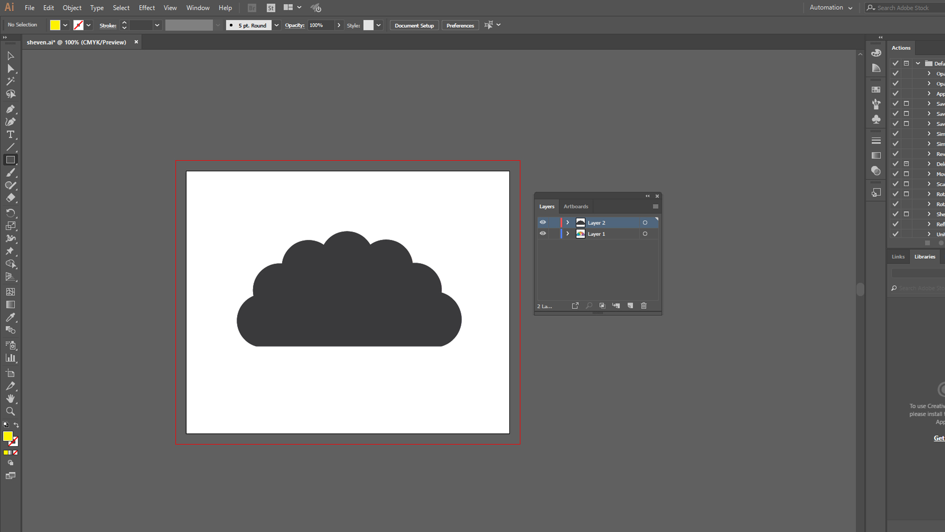
Task: Click the Document Setup button
Action: click(415, 25)
